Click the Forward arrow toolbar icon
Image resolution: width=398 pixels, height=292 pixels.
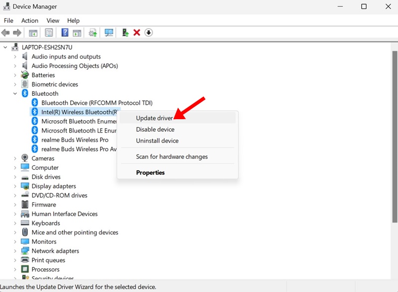[17, 33]
